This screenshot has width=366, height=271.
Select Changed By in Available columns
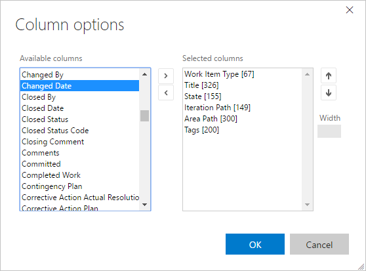click(79, 75)
